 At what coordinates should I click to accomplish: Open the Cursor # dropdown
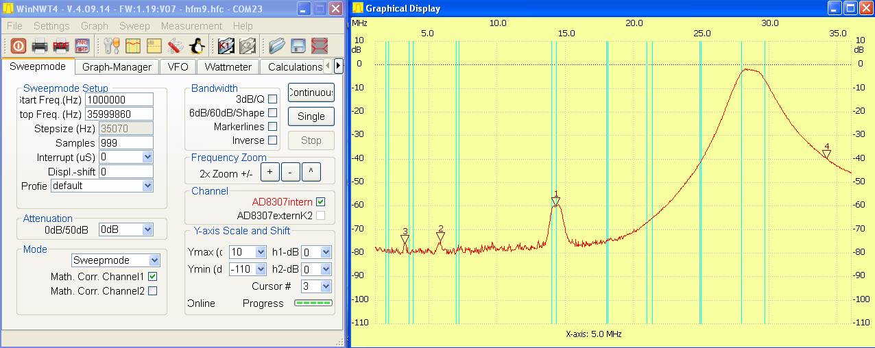(325, 286)
